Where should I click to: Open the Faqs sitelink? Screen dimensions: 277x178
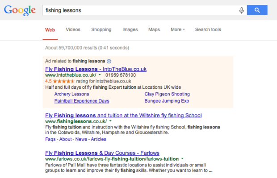[50, 139]
